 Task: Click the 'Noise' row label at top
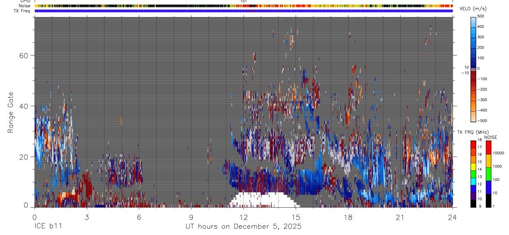click(x=25, y=6)
